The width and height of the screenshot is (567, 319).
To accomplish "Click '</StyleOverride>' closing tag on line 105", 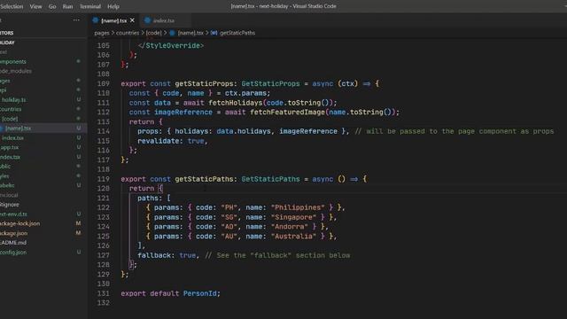I will pos(171,45).
